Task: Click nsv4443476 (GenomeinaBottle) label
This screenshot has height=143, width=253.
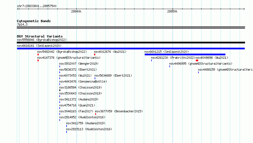Action: pyautogui.click(x=83, y=81)
